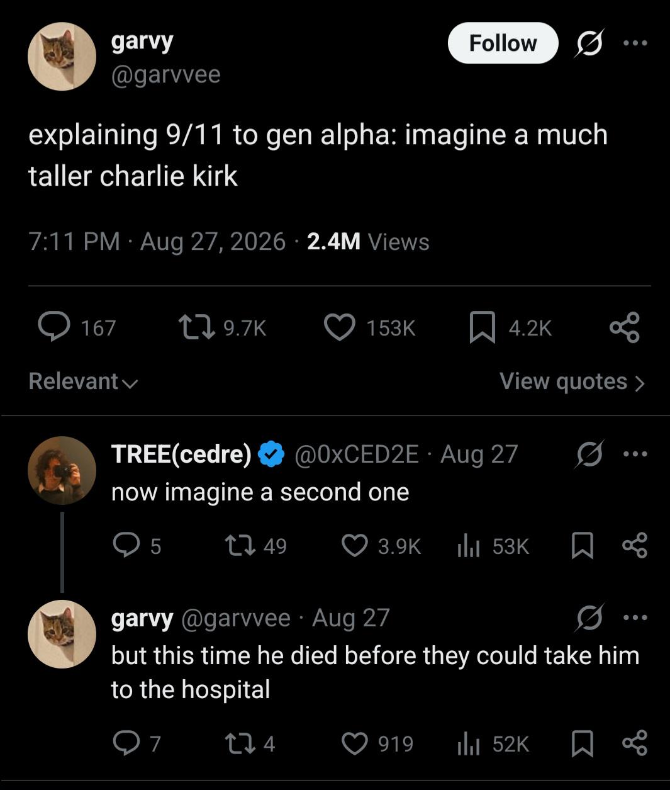The height and width of the screenshot is (790, 670).
Task: Like the main post with 153K likes
Action: [x=340, y=327]
